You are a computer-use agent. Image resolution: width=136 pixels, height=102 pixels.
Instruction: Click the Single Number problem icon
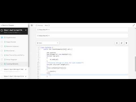[5, 37]
